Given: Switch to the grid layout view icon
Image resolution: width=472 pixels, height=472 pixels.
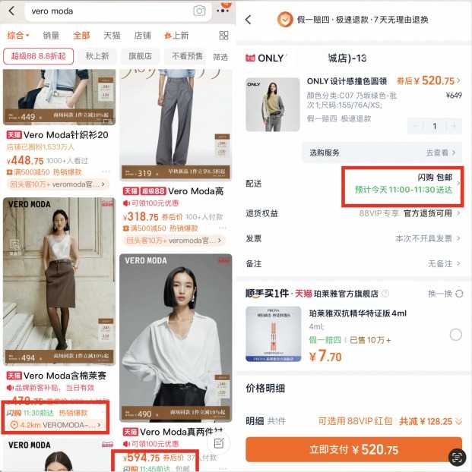Looking at the screenshot, I should tap(223, 36).
